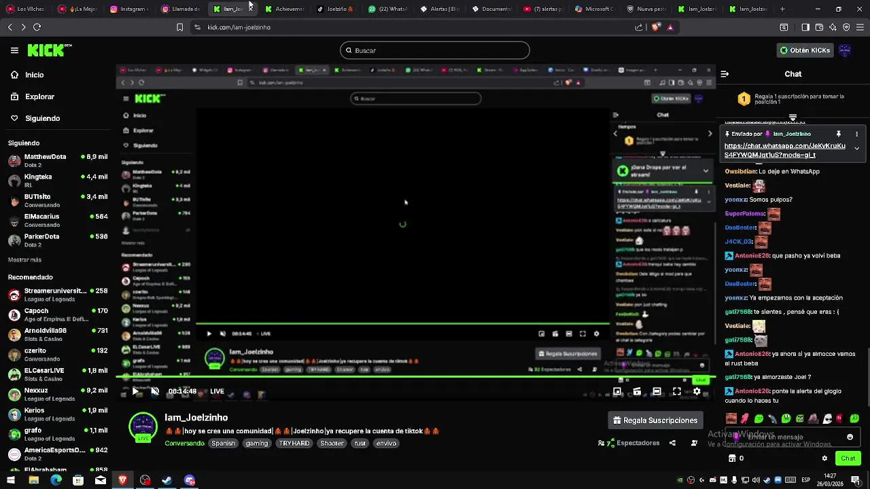Share the stream with share icon

click(672, 443)
